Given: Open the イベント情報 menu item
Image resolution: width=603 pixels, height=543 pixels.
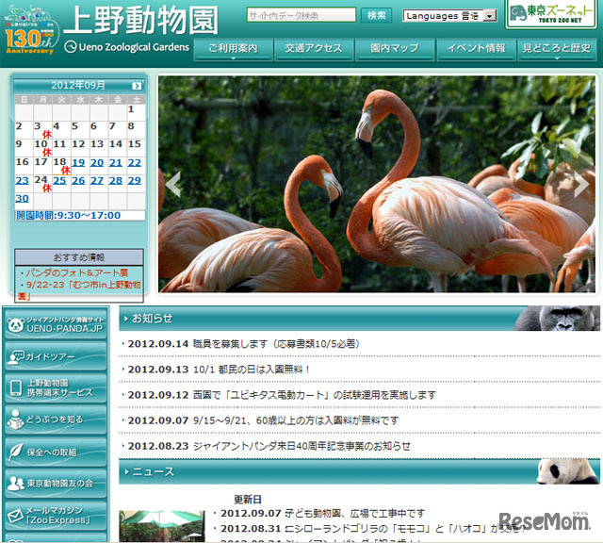Looking at the screenshot, I should pyautogui.click(x=476, y=49).
